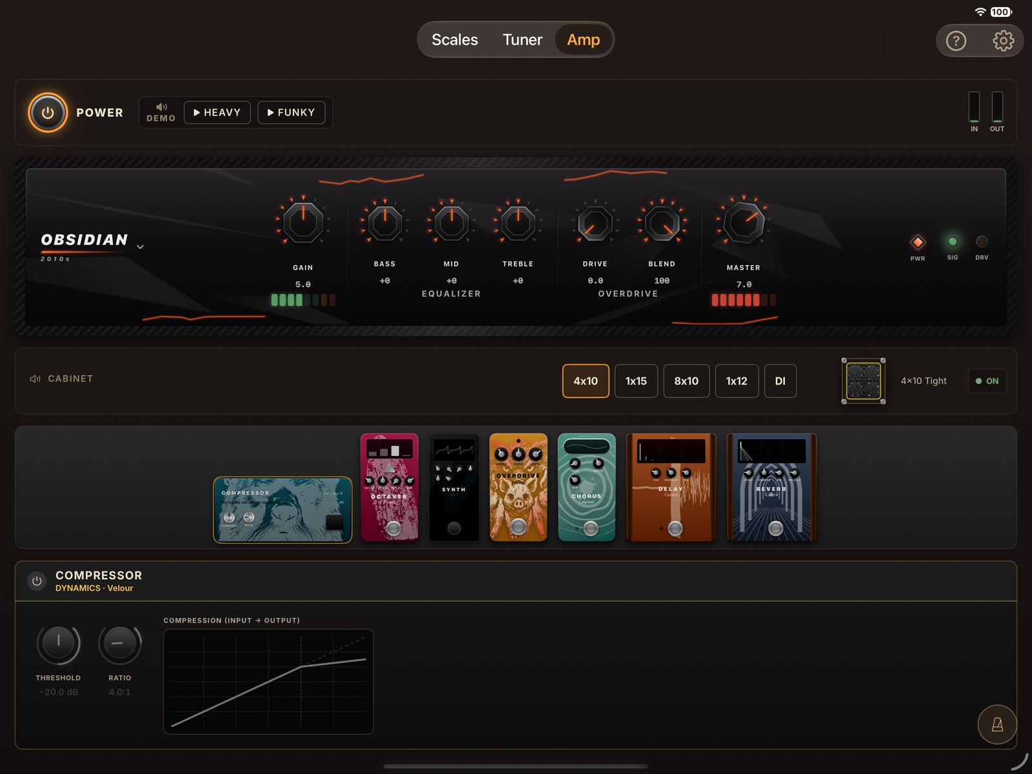The image size is (1032, 774).
Task: Check the Wi-Fi status icon
Action: (x=980, y=12)
